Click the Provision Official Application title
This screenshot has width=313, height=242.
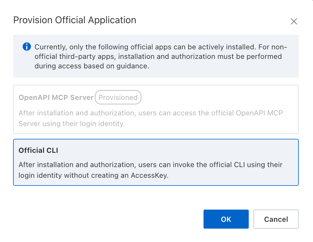(x=75, y=20)
